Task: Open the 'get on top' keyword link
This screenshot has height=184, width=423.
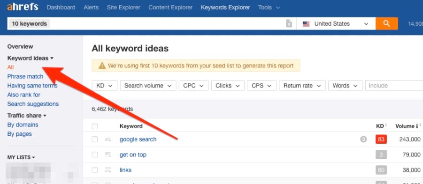Action: tap(133, 155)
